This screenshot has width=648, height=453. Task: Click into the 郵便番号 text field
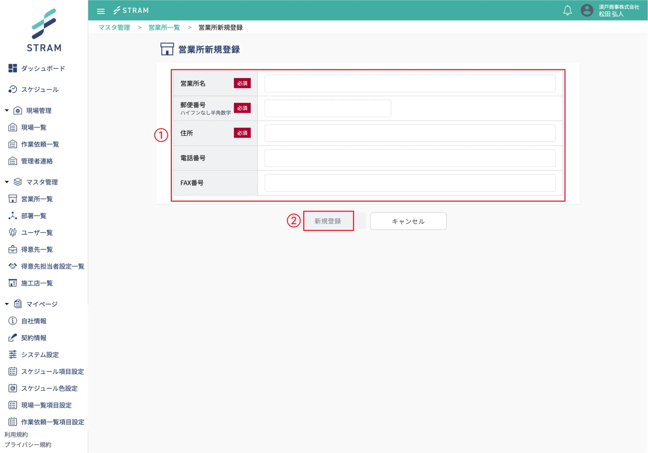[x=327, y=108]
